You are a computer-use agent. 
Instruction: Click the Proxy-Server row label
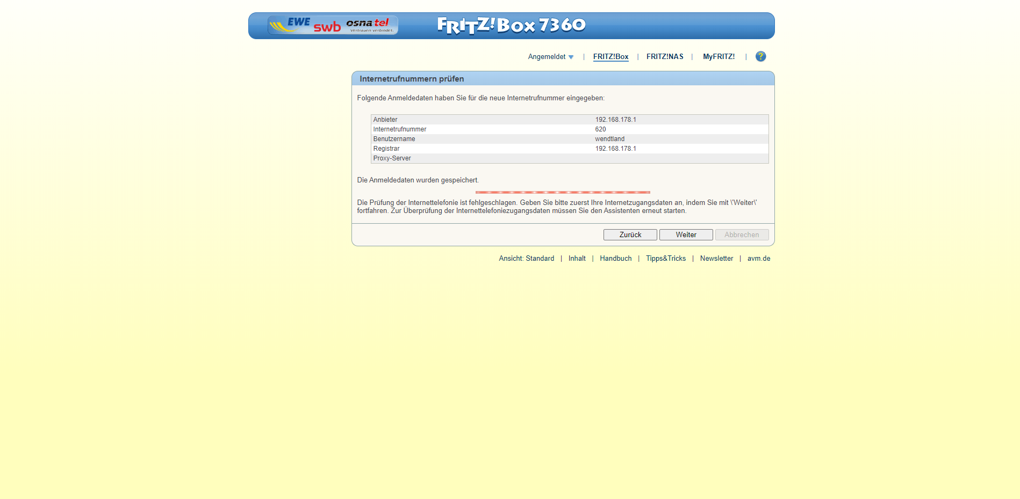coord(392,158)
